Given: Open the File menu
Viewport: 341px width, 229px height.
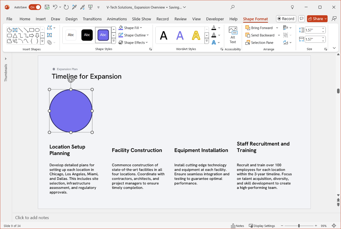Looking at the screenshot, I should pyautogui.click(x=9, y=19).
